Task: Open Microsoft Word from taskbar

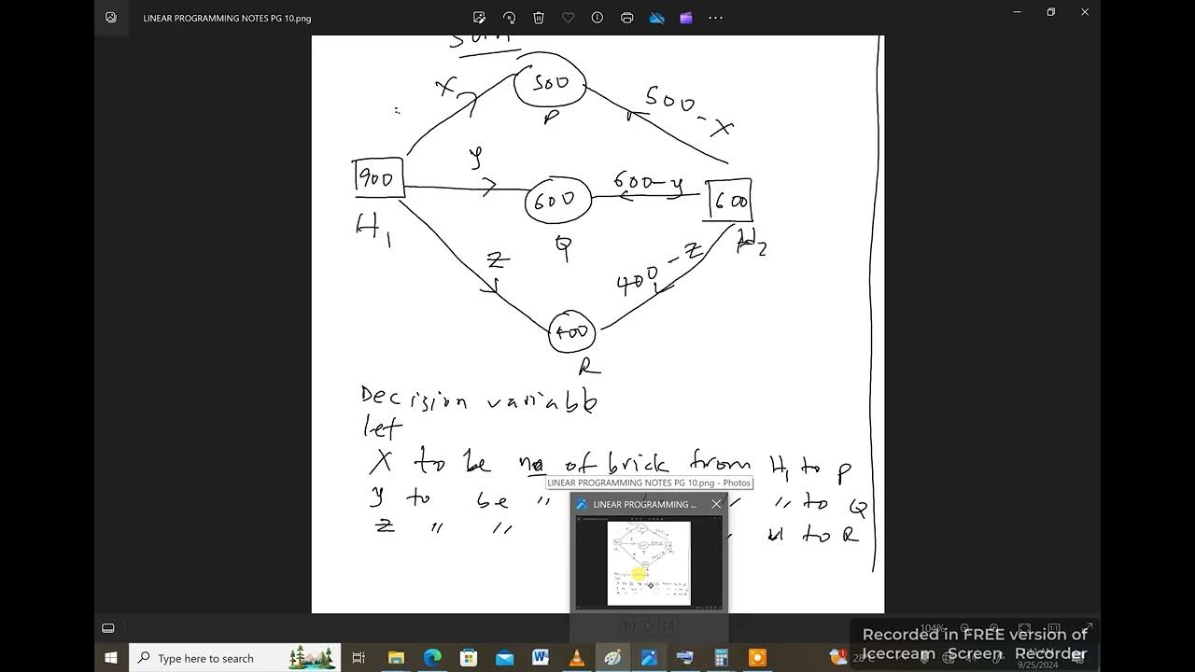Action: coord(541,658)
